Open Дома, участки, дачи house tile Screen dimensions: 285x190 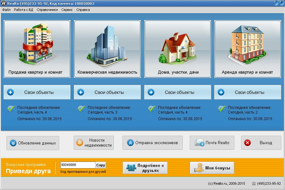[x=178, y=49]
